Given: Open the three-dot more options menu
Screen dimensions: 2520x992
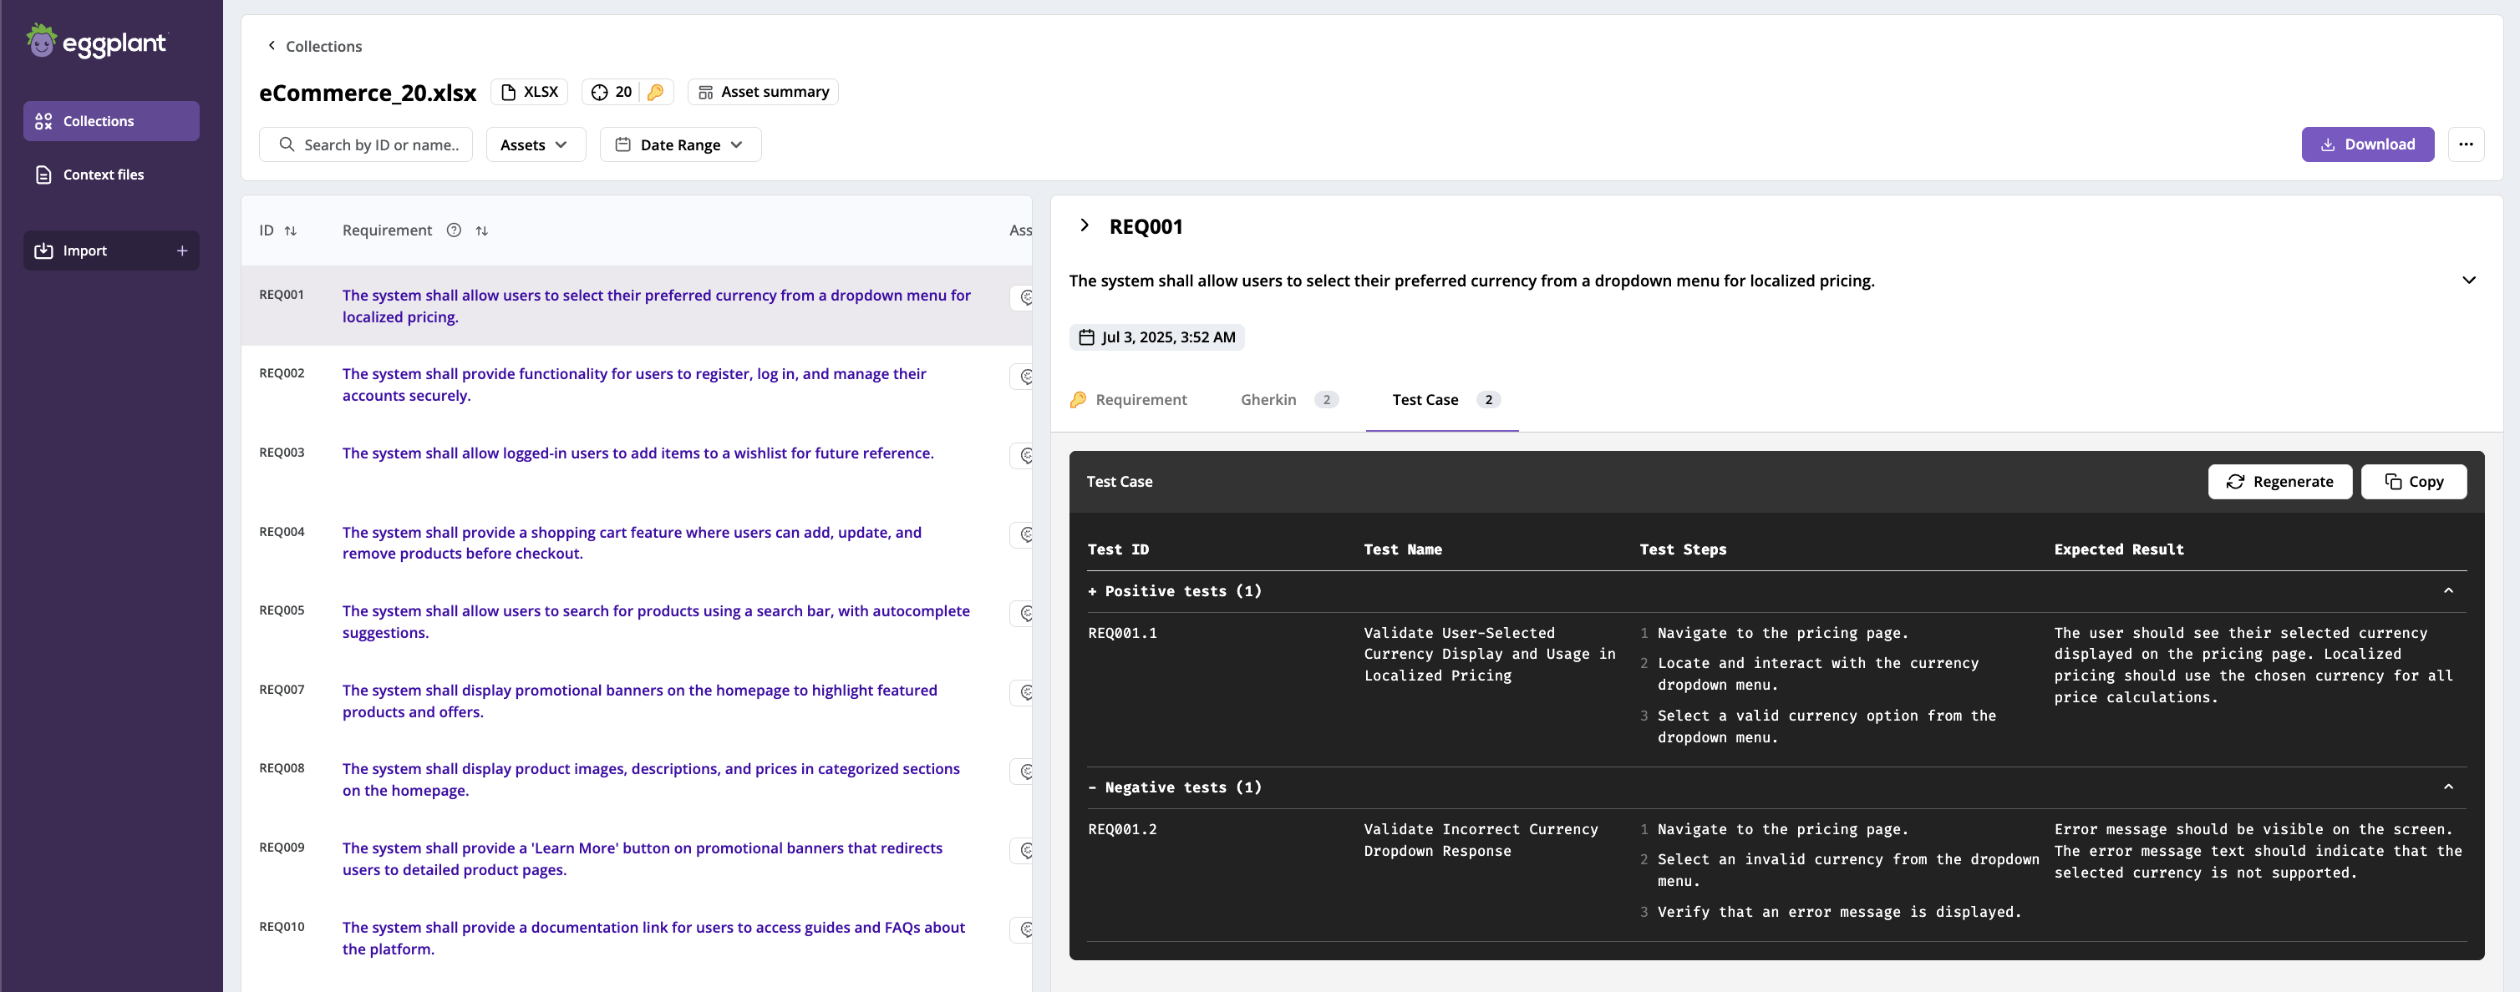Looking at the screenshot, I should [2465, 144].
